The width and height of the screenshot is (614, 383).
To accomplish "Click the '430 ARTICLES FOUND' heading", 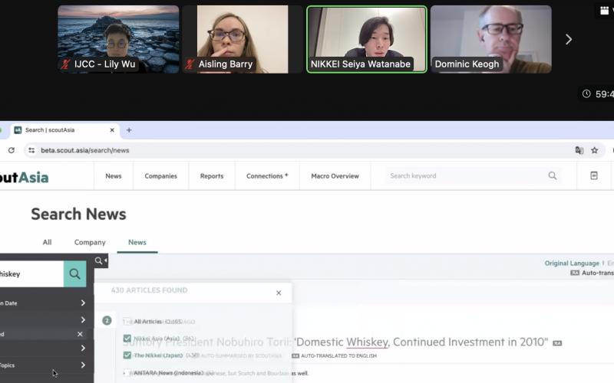I will tap(149, 290).
